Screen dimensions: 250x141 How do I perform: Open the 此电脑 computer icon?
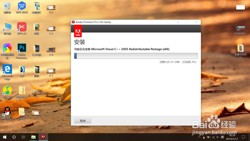(7, 29)
